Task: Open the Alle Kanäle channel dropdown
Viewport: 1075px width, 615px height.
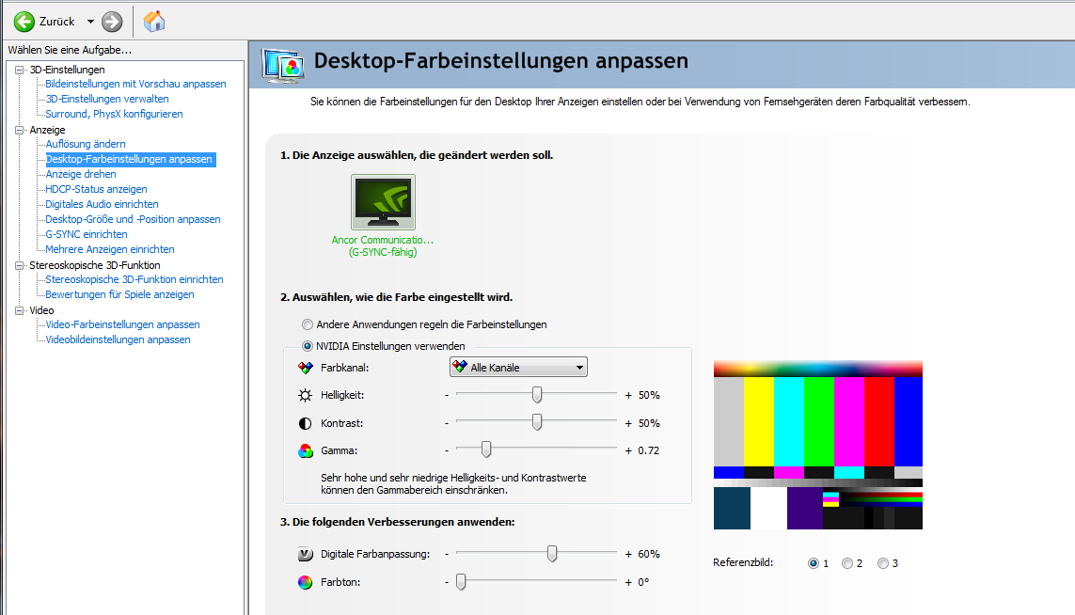Action: pyautogui.click(x=518, y=368)
